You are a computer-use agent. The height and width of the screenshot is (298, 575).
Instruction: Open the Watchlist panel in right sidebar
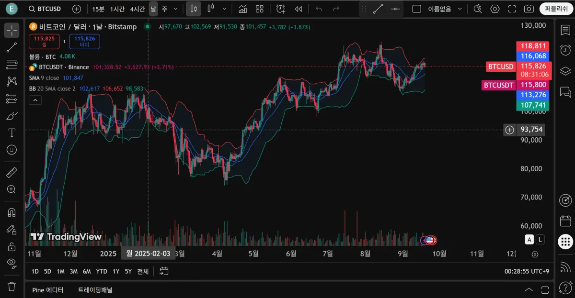tap(565, 30)
